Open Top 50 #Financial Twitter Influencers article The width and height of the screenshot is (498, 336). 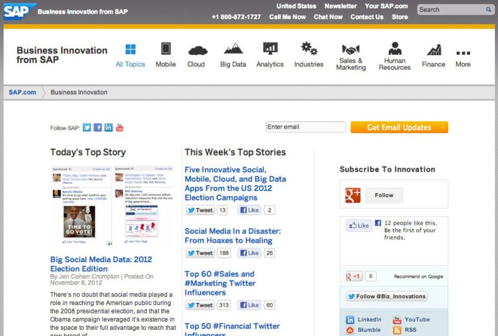coord(232,330)
